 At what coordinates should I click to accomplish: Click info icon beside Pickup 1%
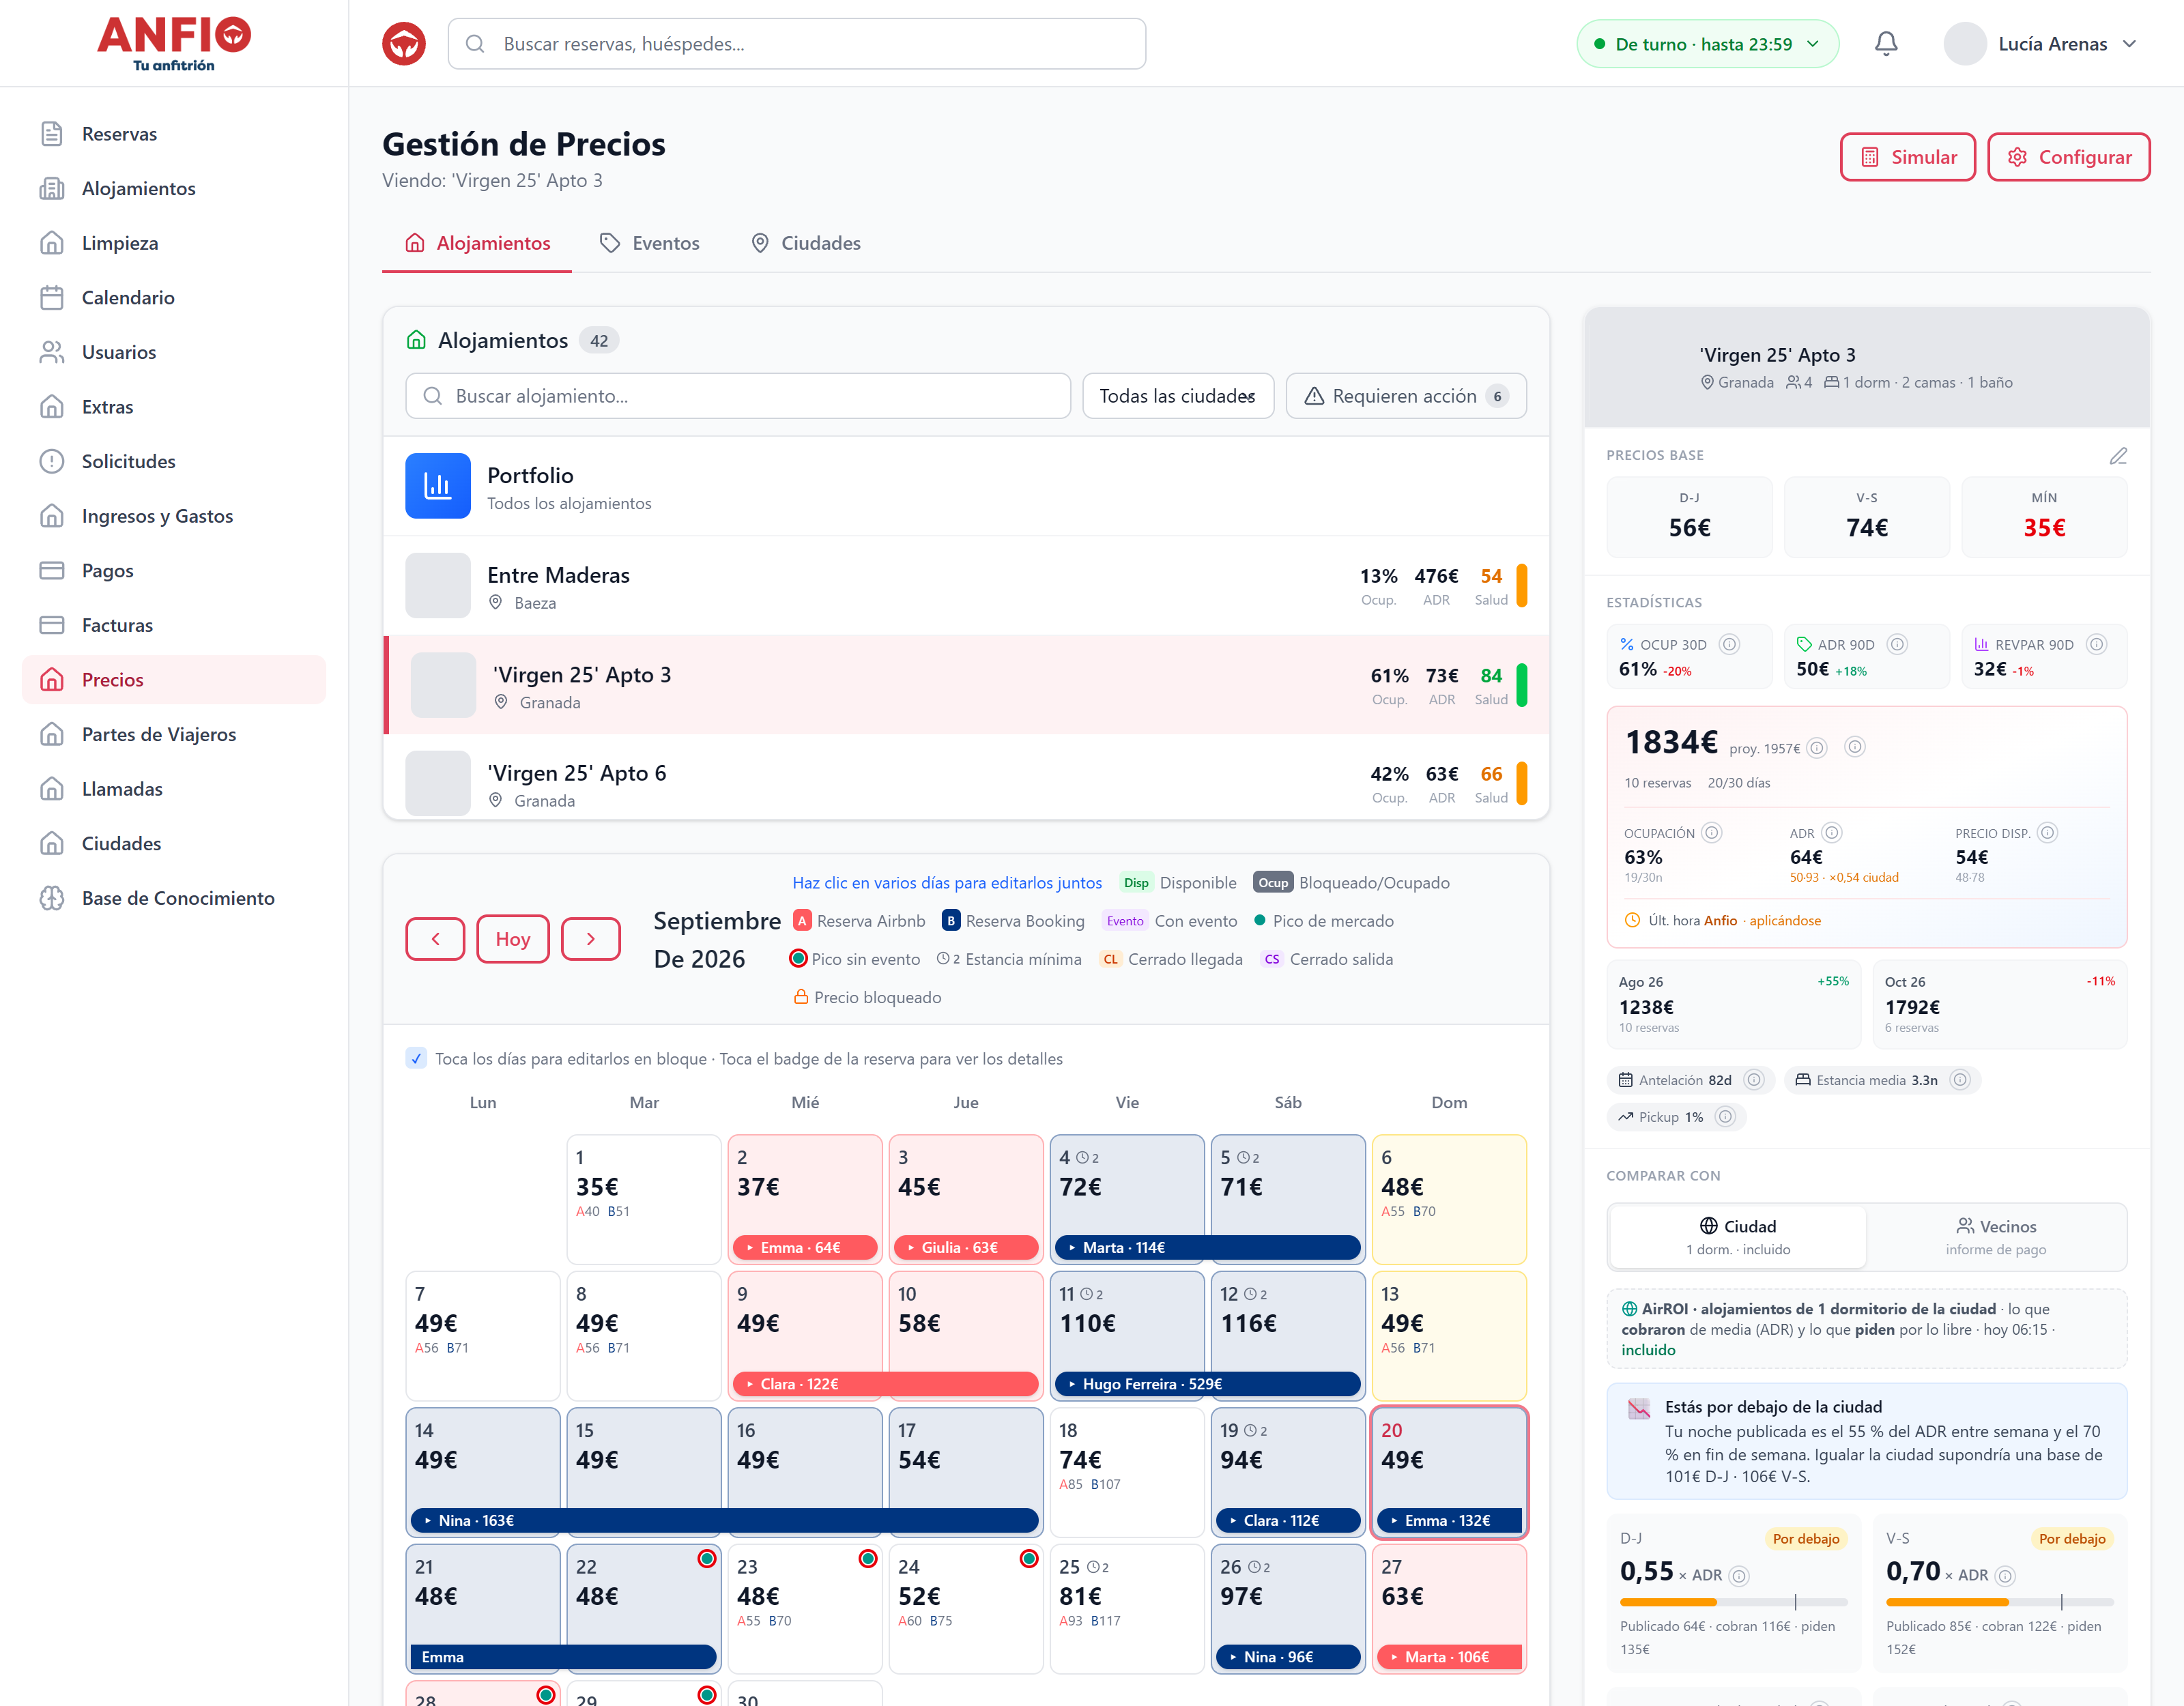click(1725, 1117)
